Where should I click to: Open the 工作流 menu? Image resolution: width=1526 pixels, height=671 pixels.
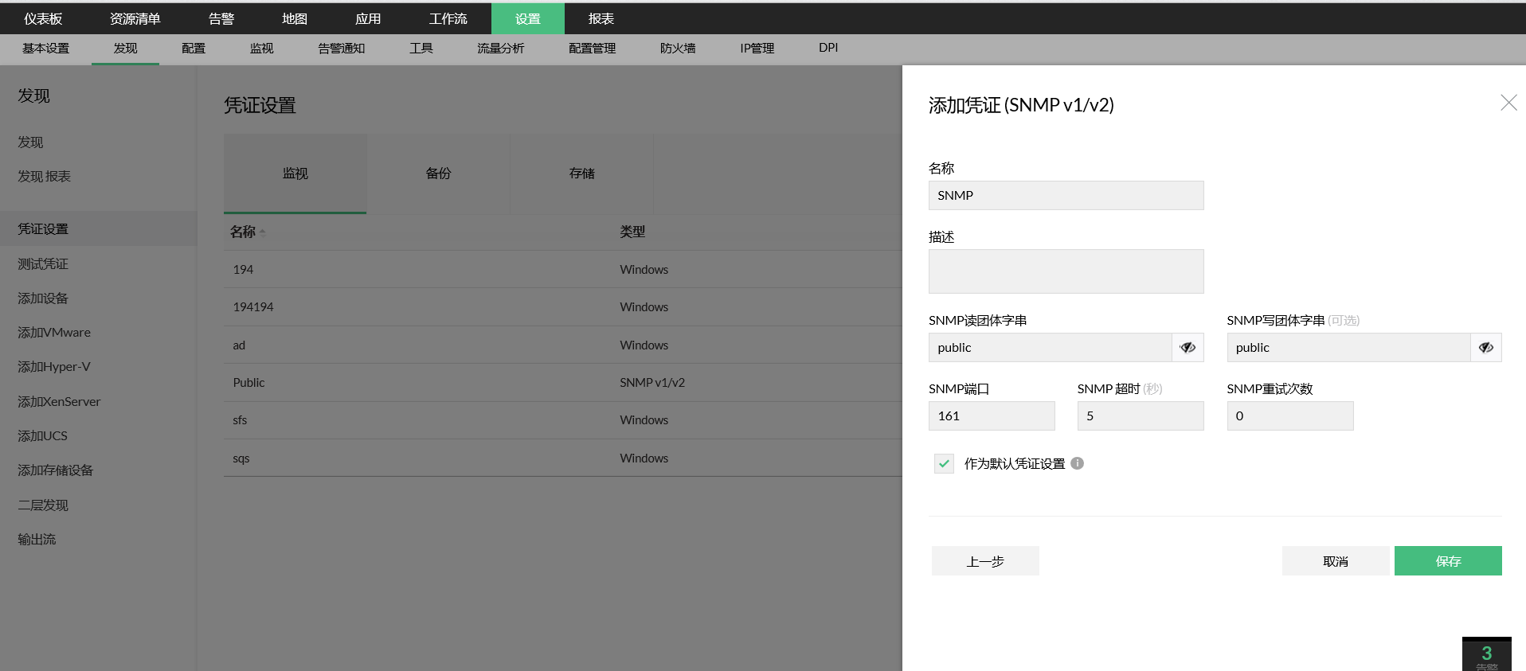pyautogui.click(x=448, y=18)
